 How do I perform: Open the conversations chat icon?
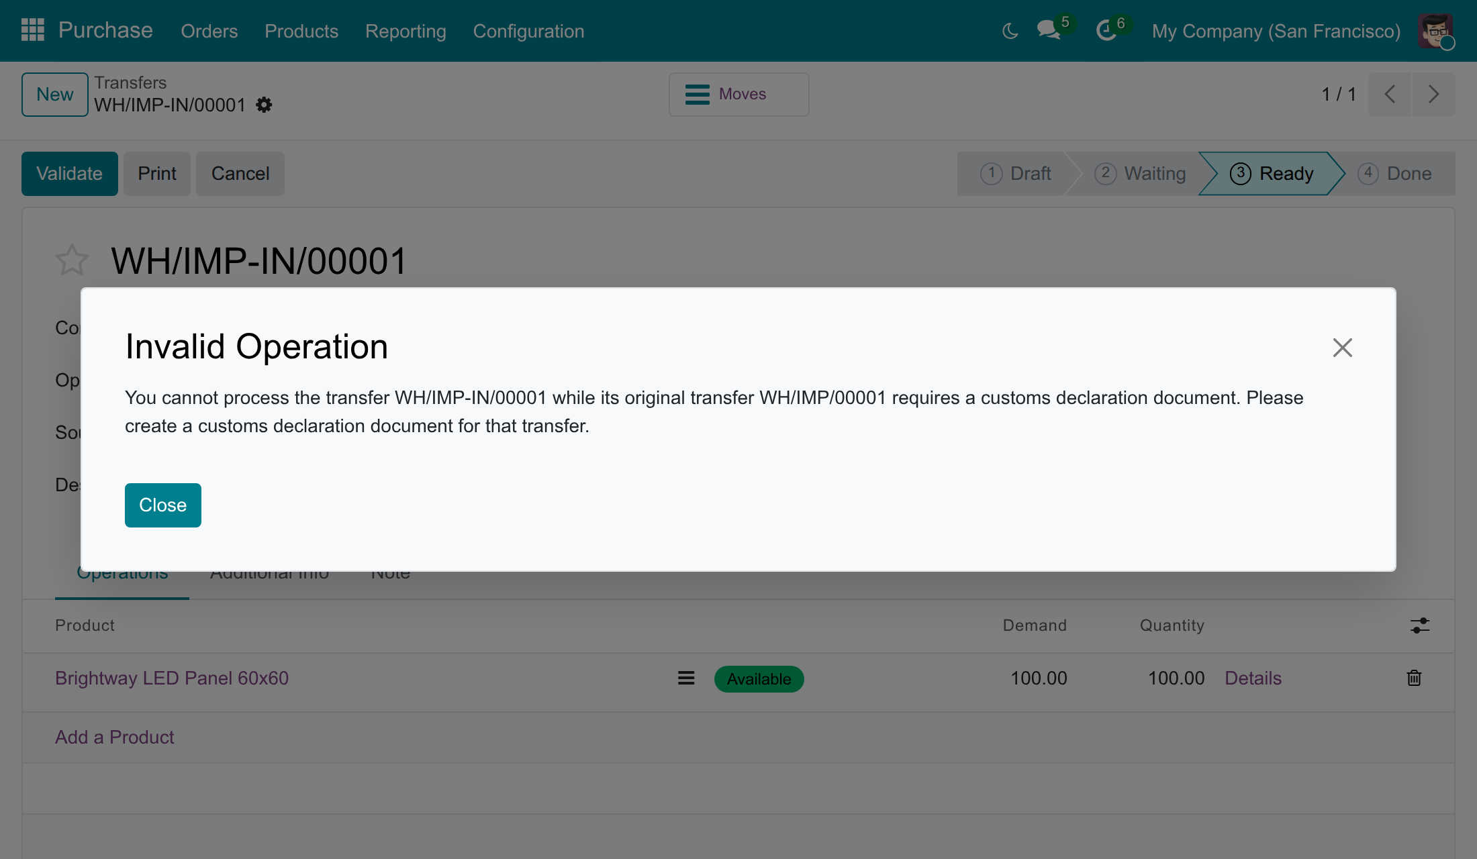pyautogui.click(x=1048, y=30)
